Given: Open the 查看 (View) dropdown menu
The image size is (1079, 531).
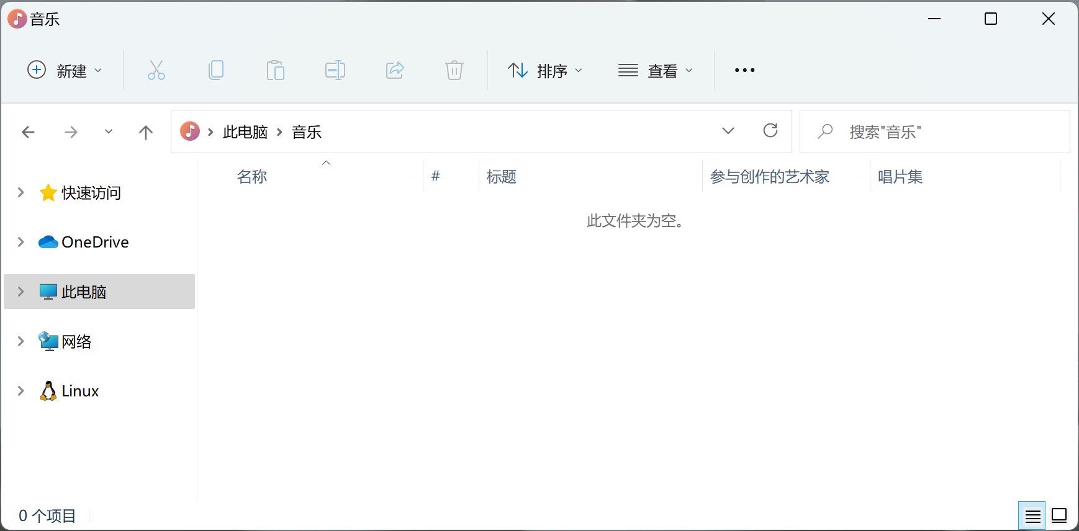Looking at the screenshot, I should [x=655, y=71].
